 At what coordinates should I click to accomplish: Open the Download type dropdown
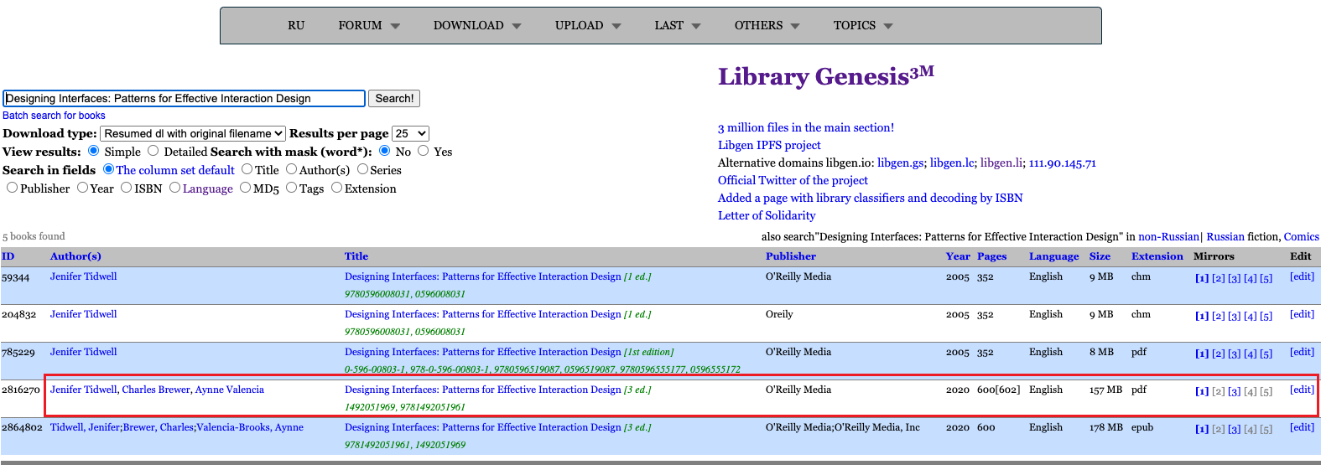click(193, 133)
